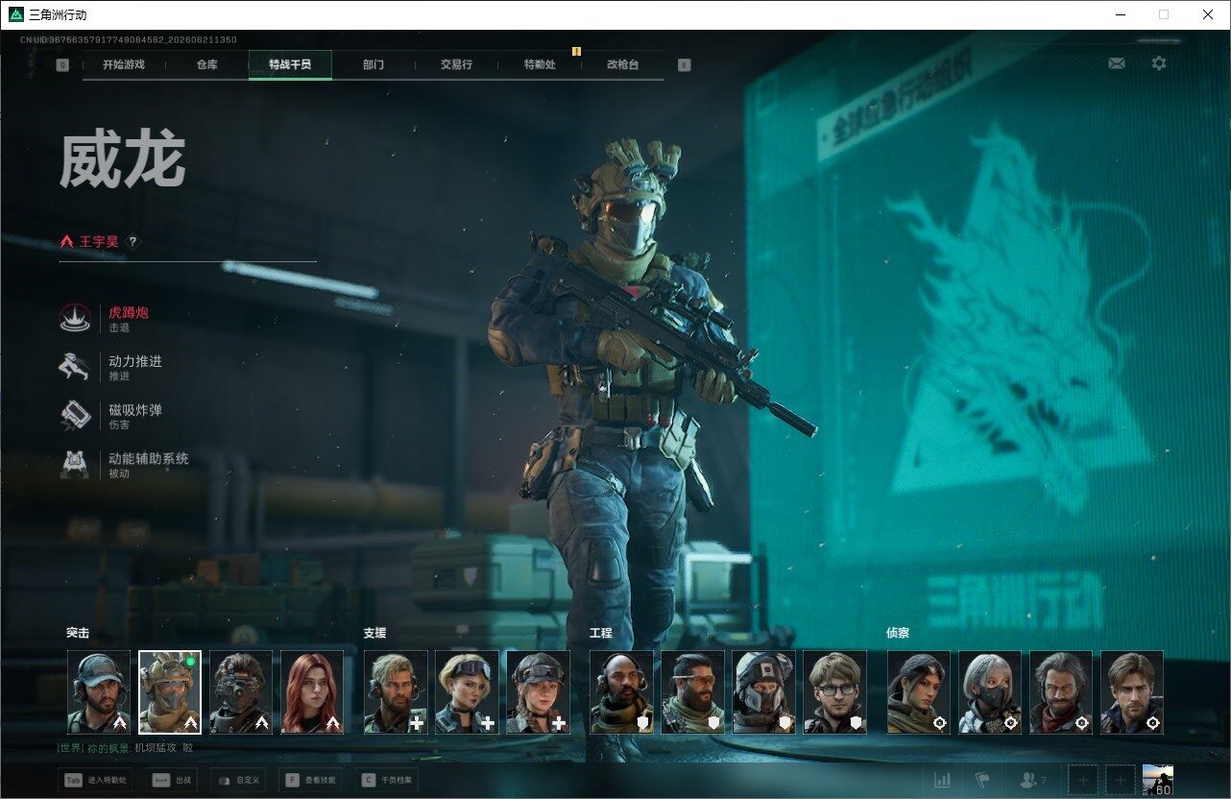The width and height of the screenshot is (1231, 799).
Task: Select the blonde goggles support operator
Action: click(x=467, y=692)
